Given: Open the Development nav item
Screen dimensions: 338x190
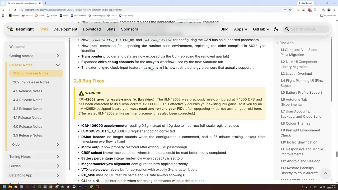Looking at the screenshot, I should click(65, 29).
